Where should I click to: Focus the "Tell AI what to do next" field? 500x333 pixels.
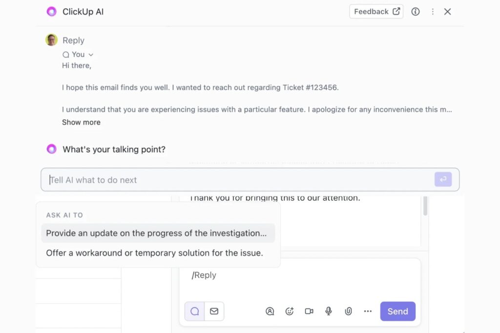coord(239,180)
